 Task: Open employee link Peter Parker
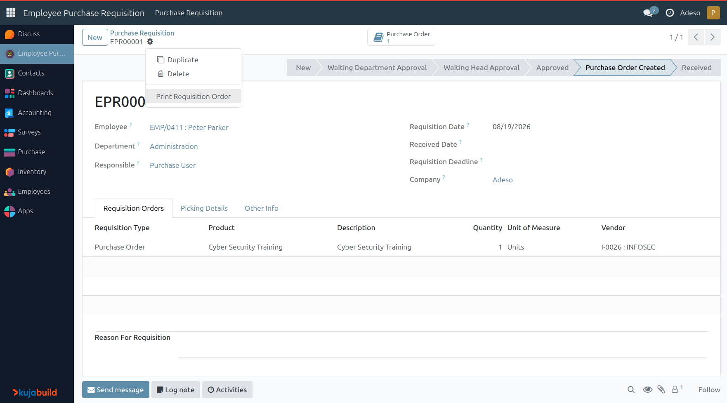point(189,127)
